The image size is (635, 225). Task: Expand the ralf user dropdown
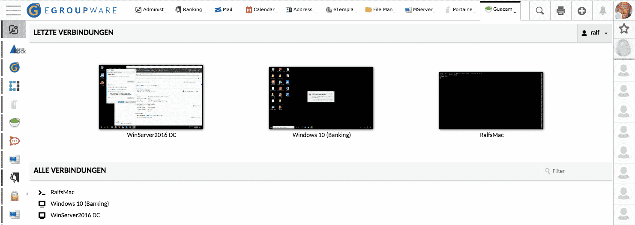click(595, 33)
